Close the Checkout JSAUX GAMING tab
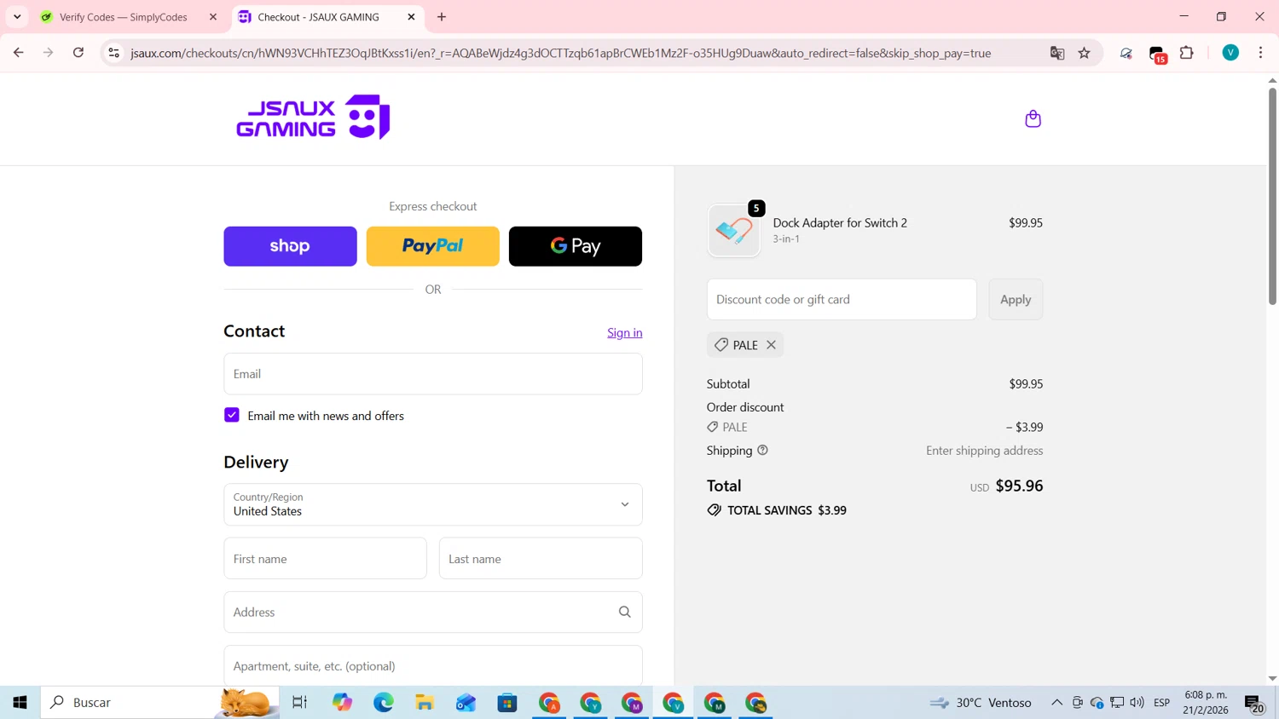This screenshot has height=719, width=1279. click(x=411, y=17)
